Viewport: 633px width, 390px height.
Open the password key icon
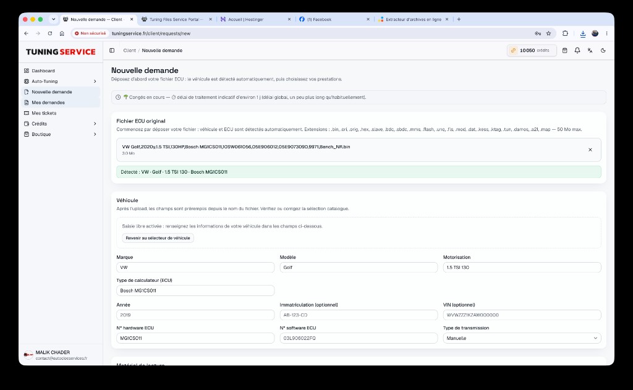[538, 33]
